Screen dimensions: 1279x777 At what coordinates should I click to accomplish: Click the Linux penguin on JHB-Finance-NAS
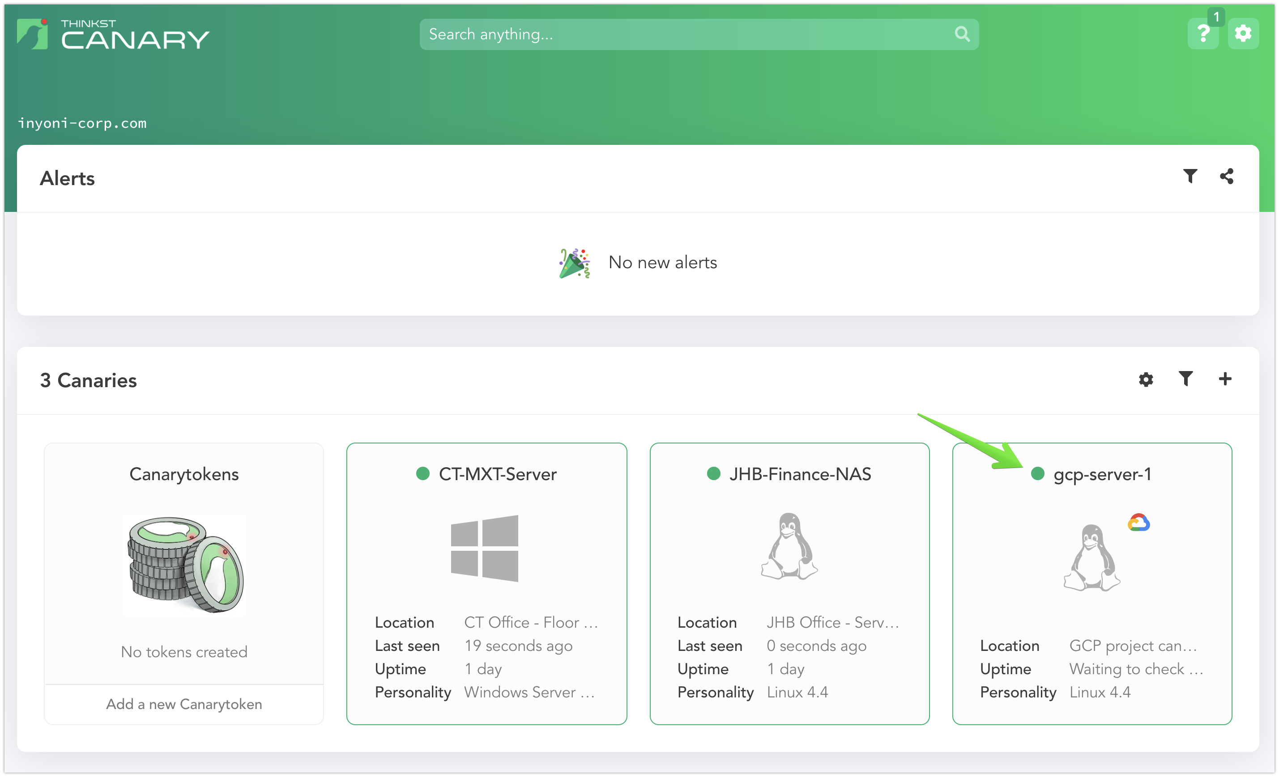[789, 546]
